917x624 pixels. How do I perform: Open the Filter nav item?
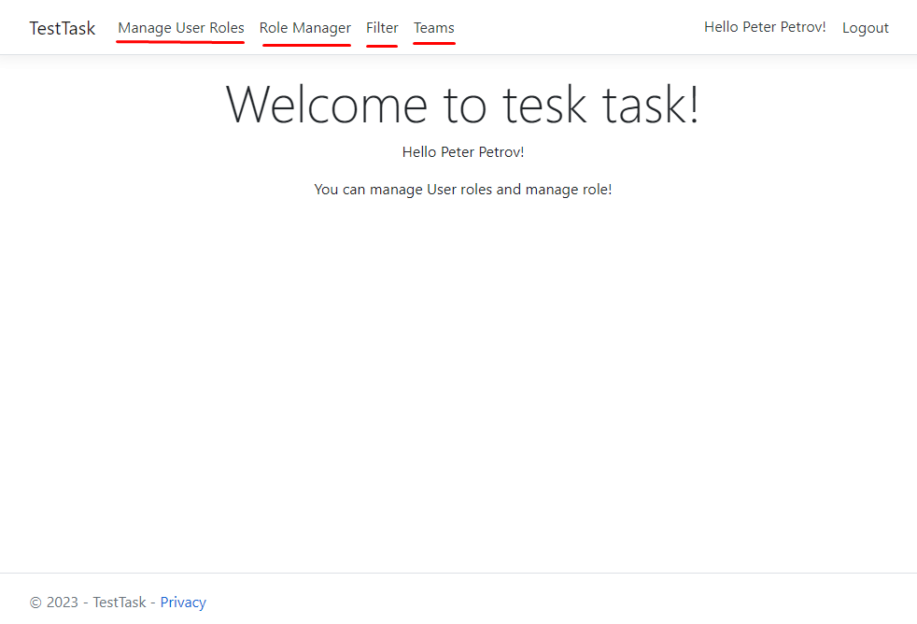[382, 28]
